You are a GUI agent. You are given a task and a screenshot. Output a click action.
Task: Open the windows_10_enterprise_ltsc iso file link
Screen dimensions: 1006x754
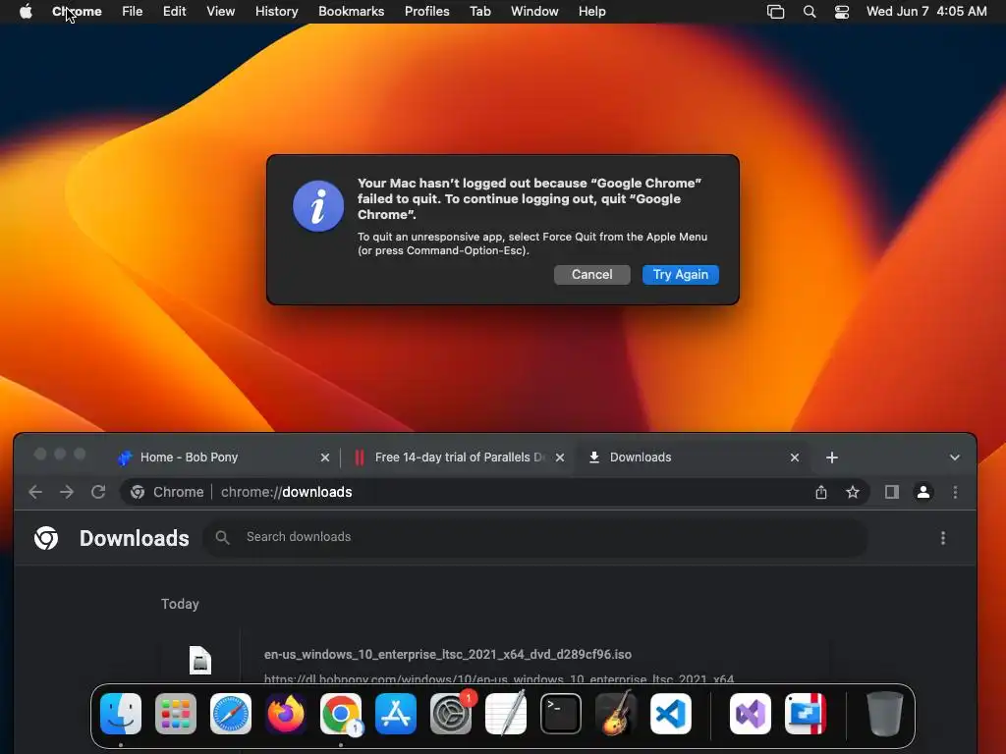pos(448,655)
